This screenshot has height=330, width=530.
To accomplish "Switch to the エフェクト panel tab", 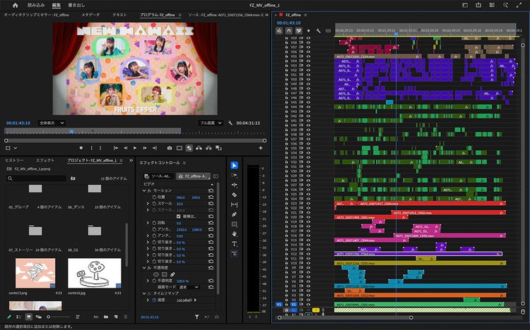I will 45,161.
